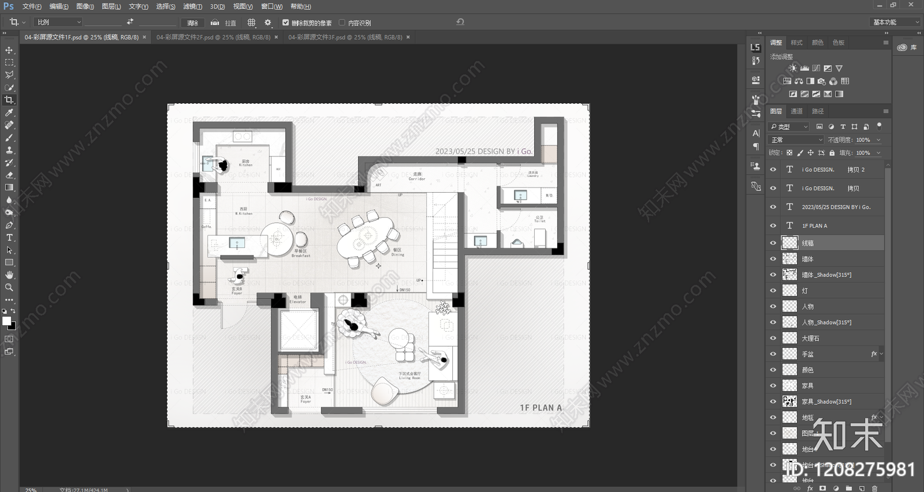Hide the 墙体 layer visibility
The image size is (924, 492).
[773, 259]
